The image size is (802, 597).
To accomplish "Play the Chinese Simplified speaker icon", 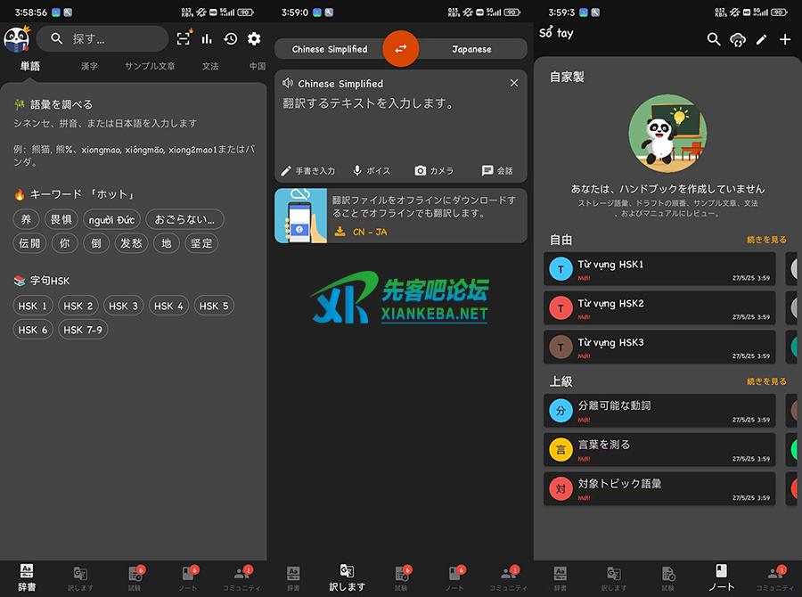I will (287, 83).
